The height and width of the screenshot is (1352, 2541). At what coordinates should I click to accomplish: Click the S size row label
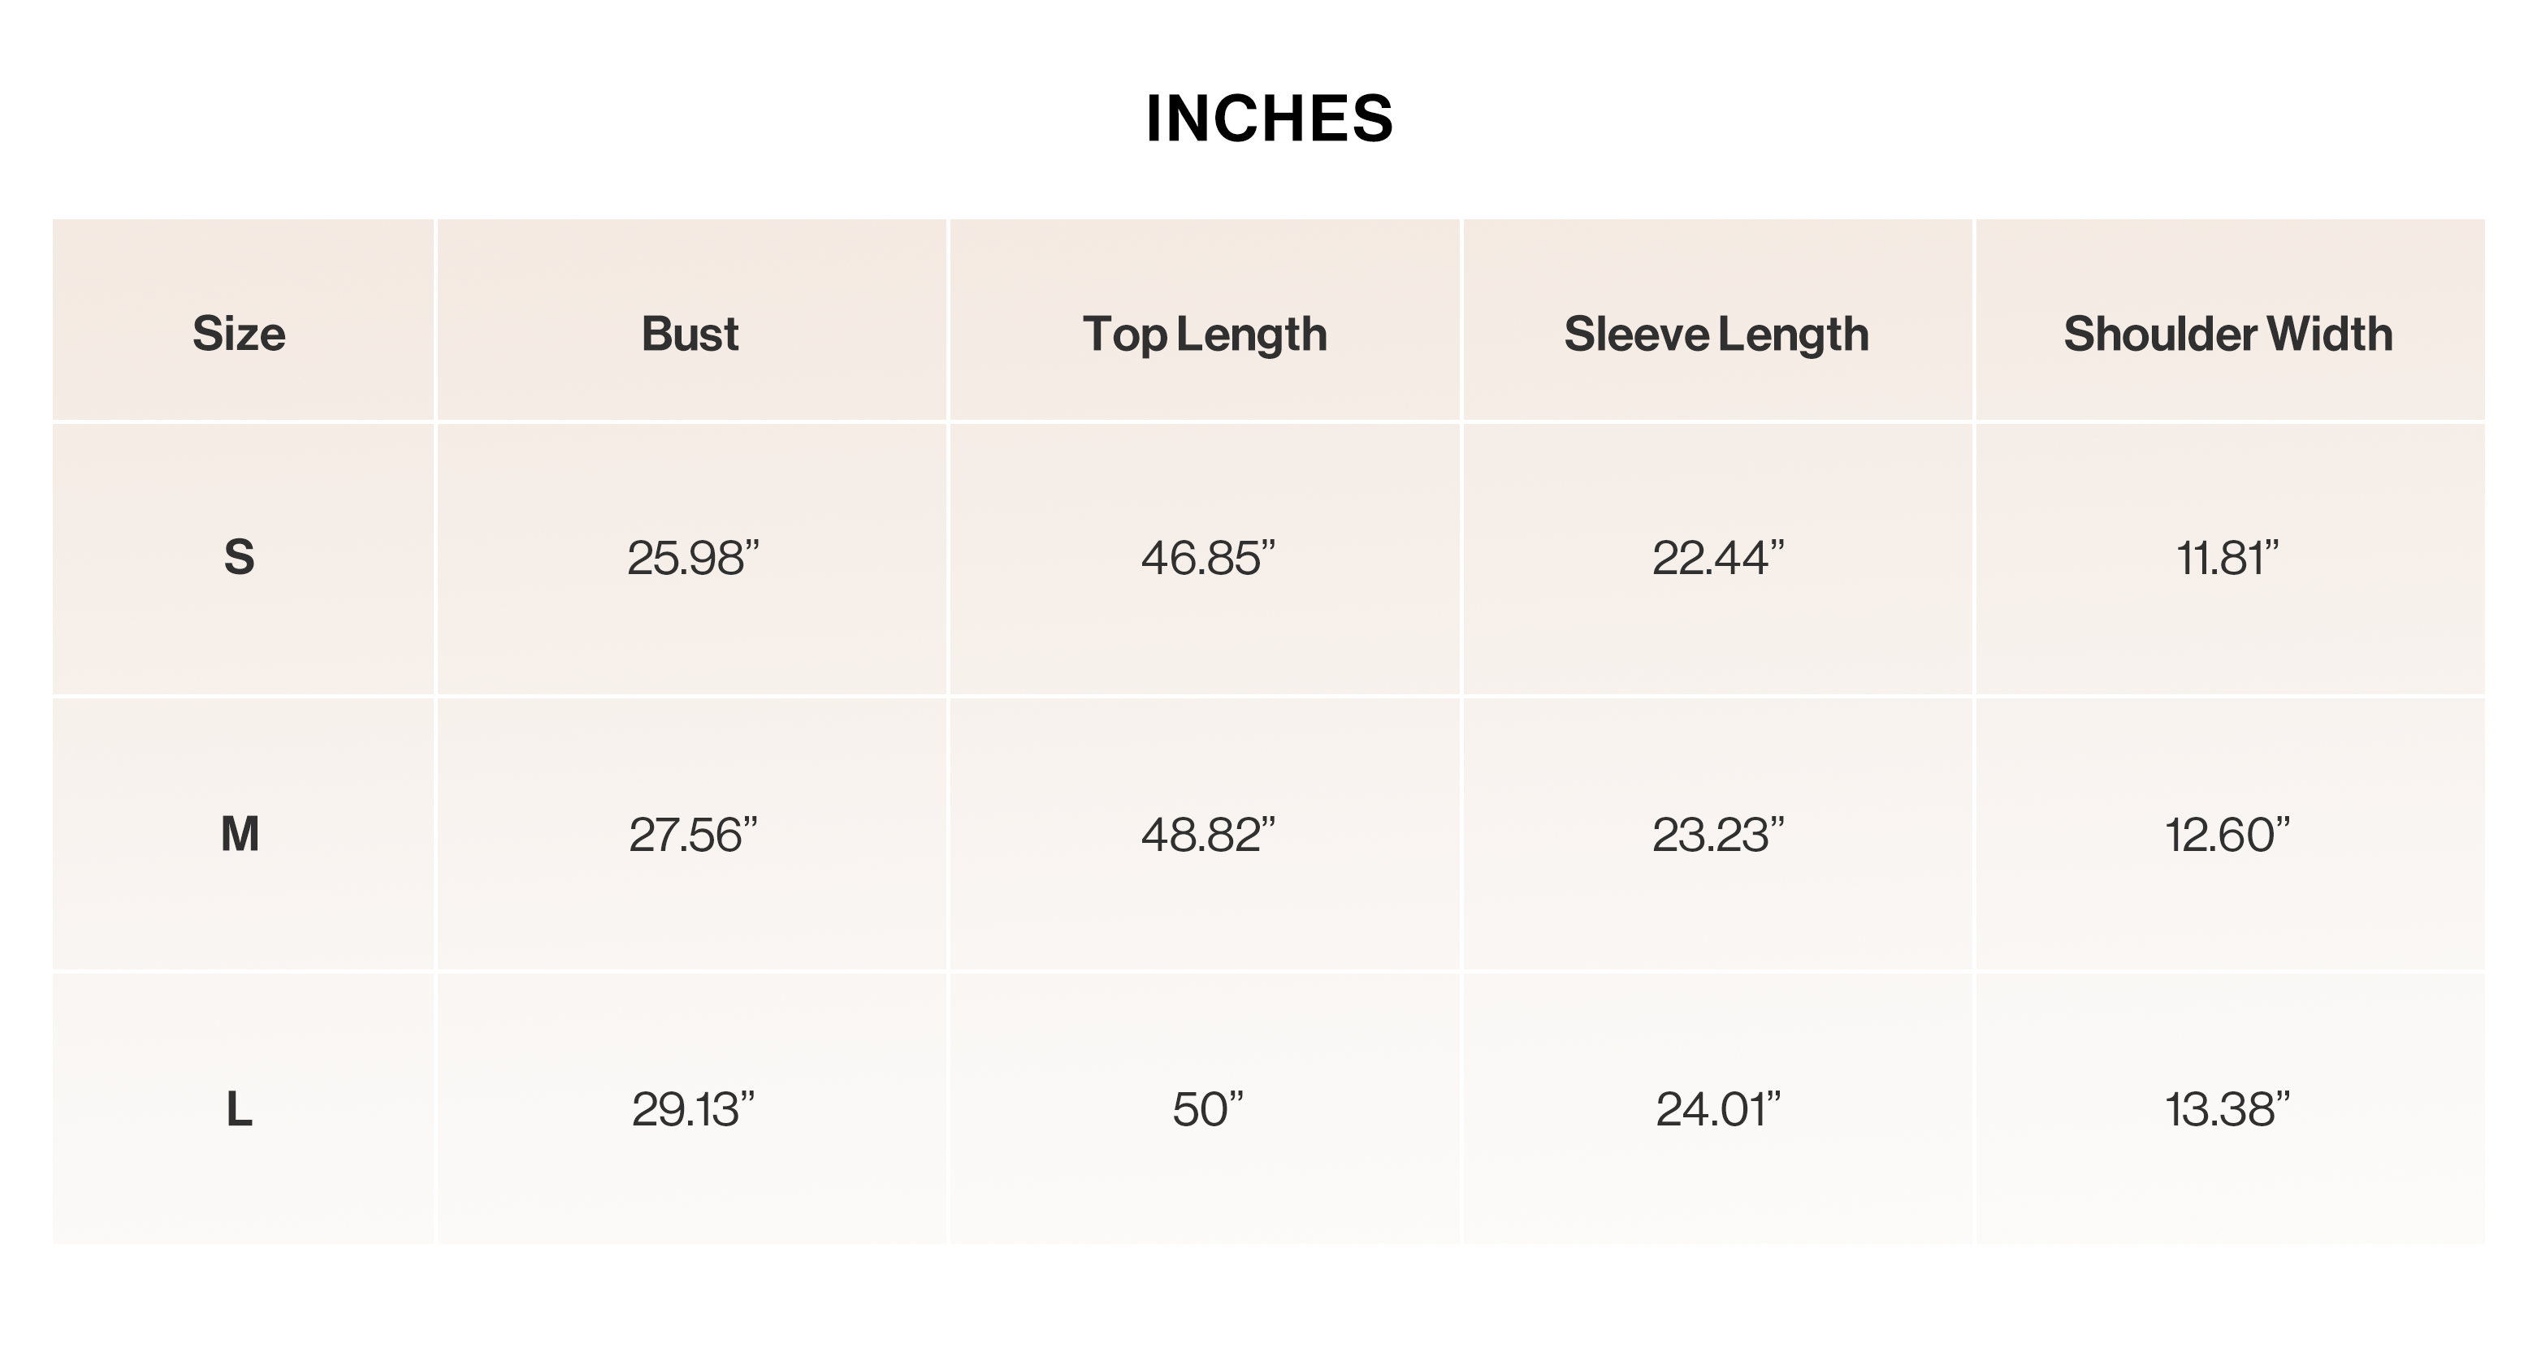coord(240,558)
